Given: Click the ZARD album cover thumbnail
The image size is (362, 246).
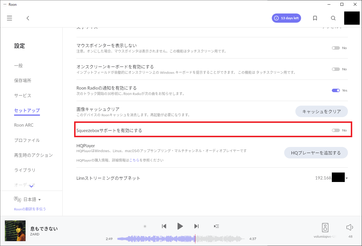Looking at the screenshot, I should pos(15,231).
